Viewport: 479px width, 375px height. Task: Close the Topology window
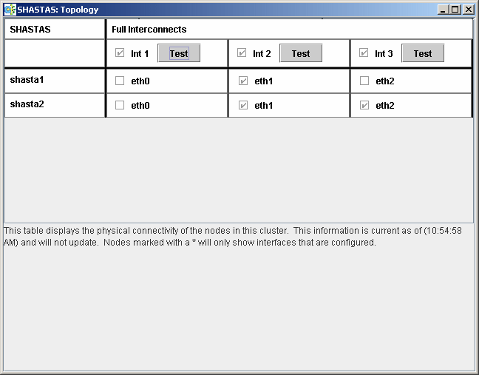point(469,10)
